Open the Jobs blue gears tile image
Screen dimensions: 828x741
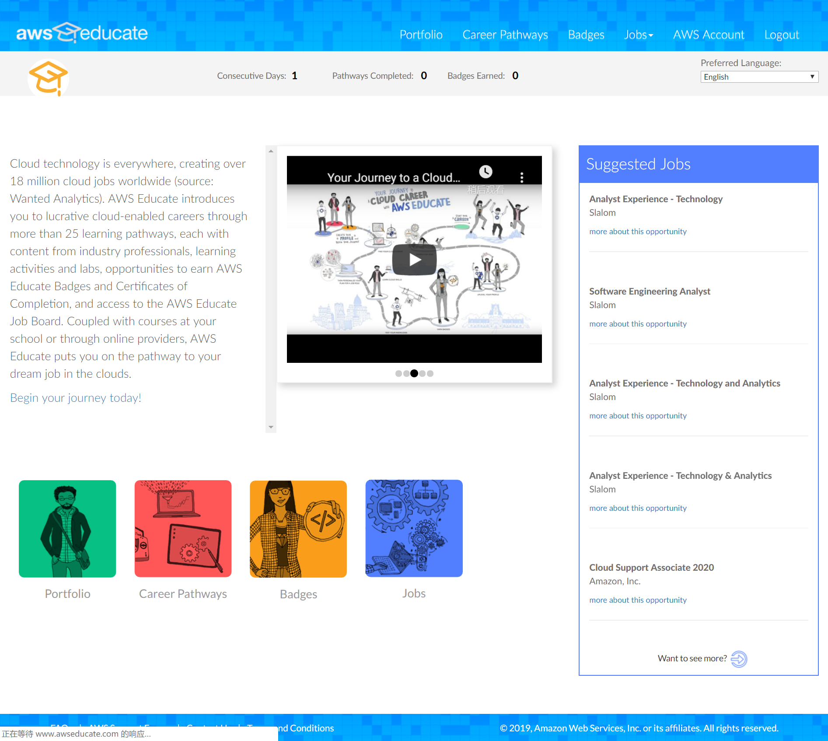[x=414, y=528]
